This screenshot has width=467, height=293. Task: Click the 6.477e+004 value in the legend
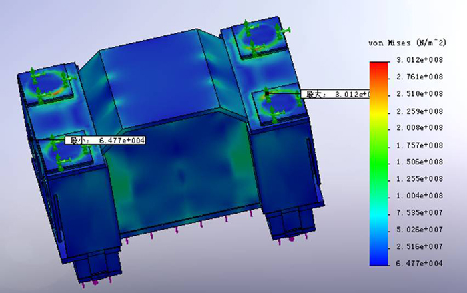point(420,264)
